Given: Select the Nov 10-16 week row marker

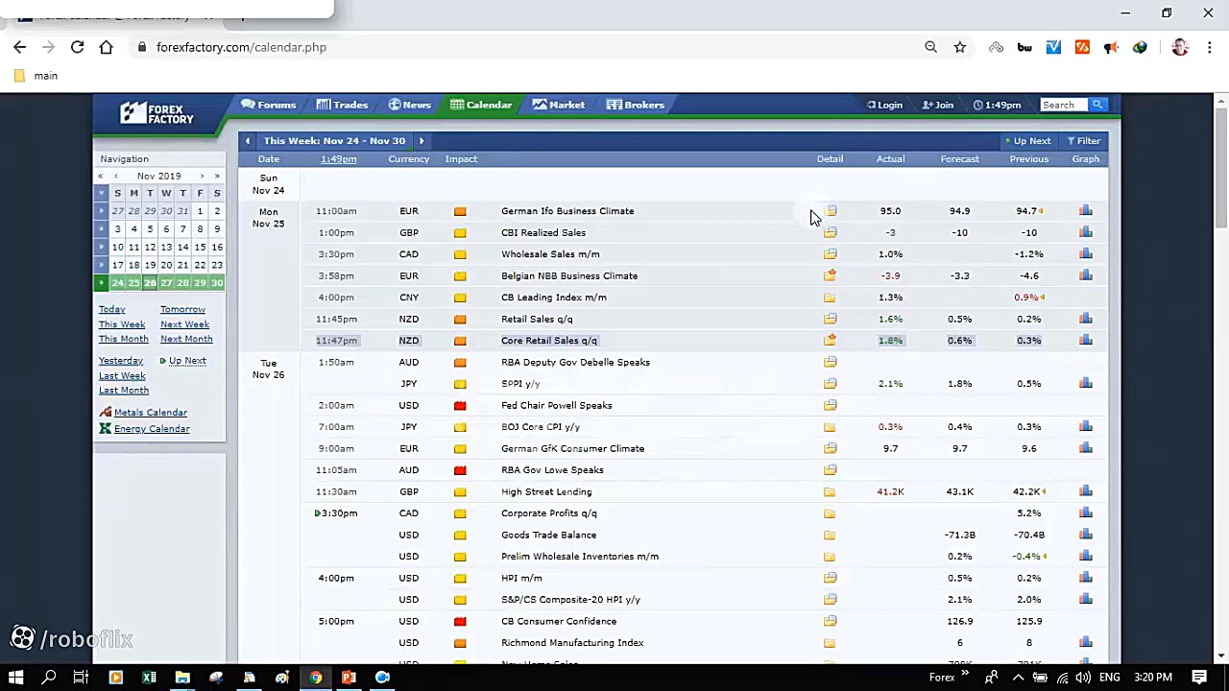Looking at the screenshot, I should (101, 248).
